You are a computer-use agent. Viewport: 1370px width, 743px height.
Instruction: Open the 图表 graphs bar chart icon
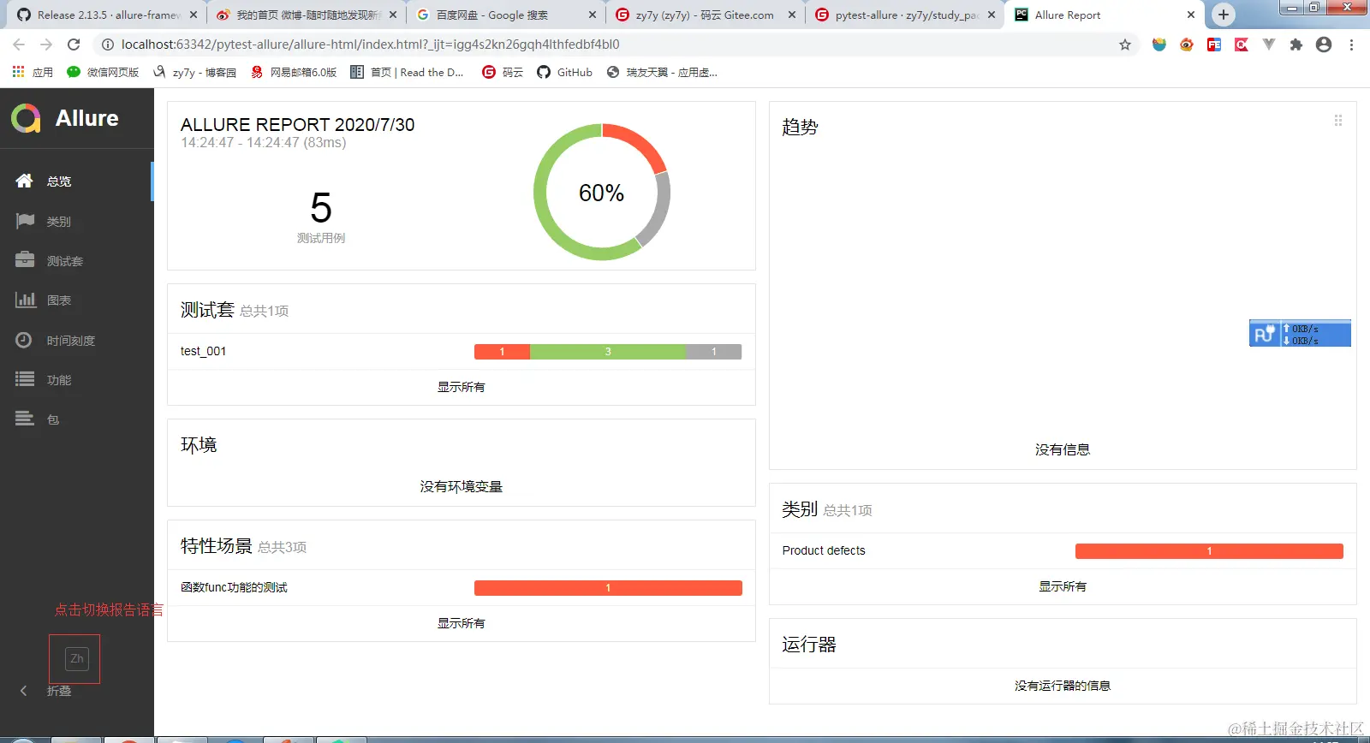coord(25,300)
